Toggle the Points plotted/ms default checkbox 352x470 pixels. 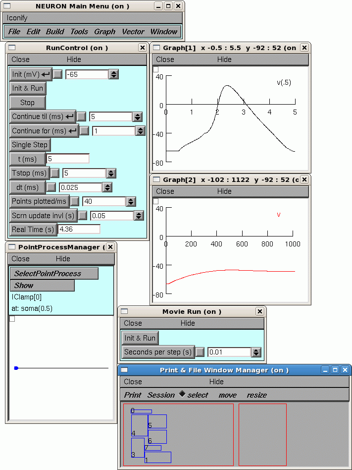(75, 201)
